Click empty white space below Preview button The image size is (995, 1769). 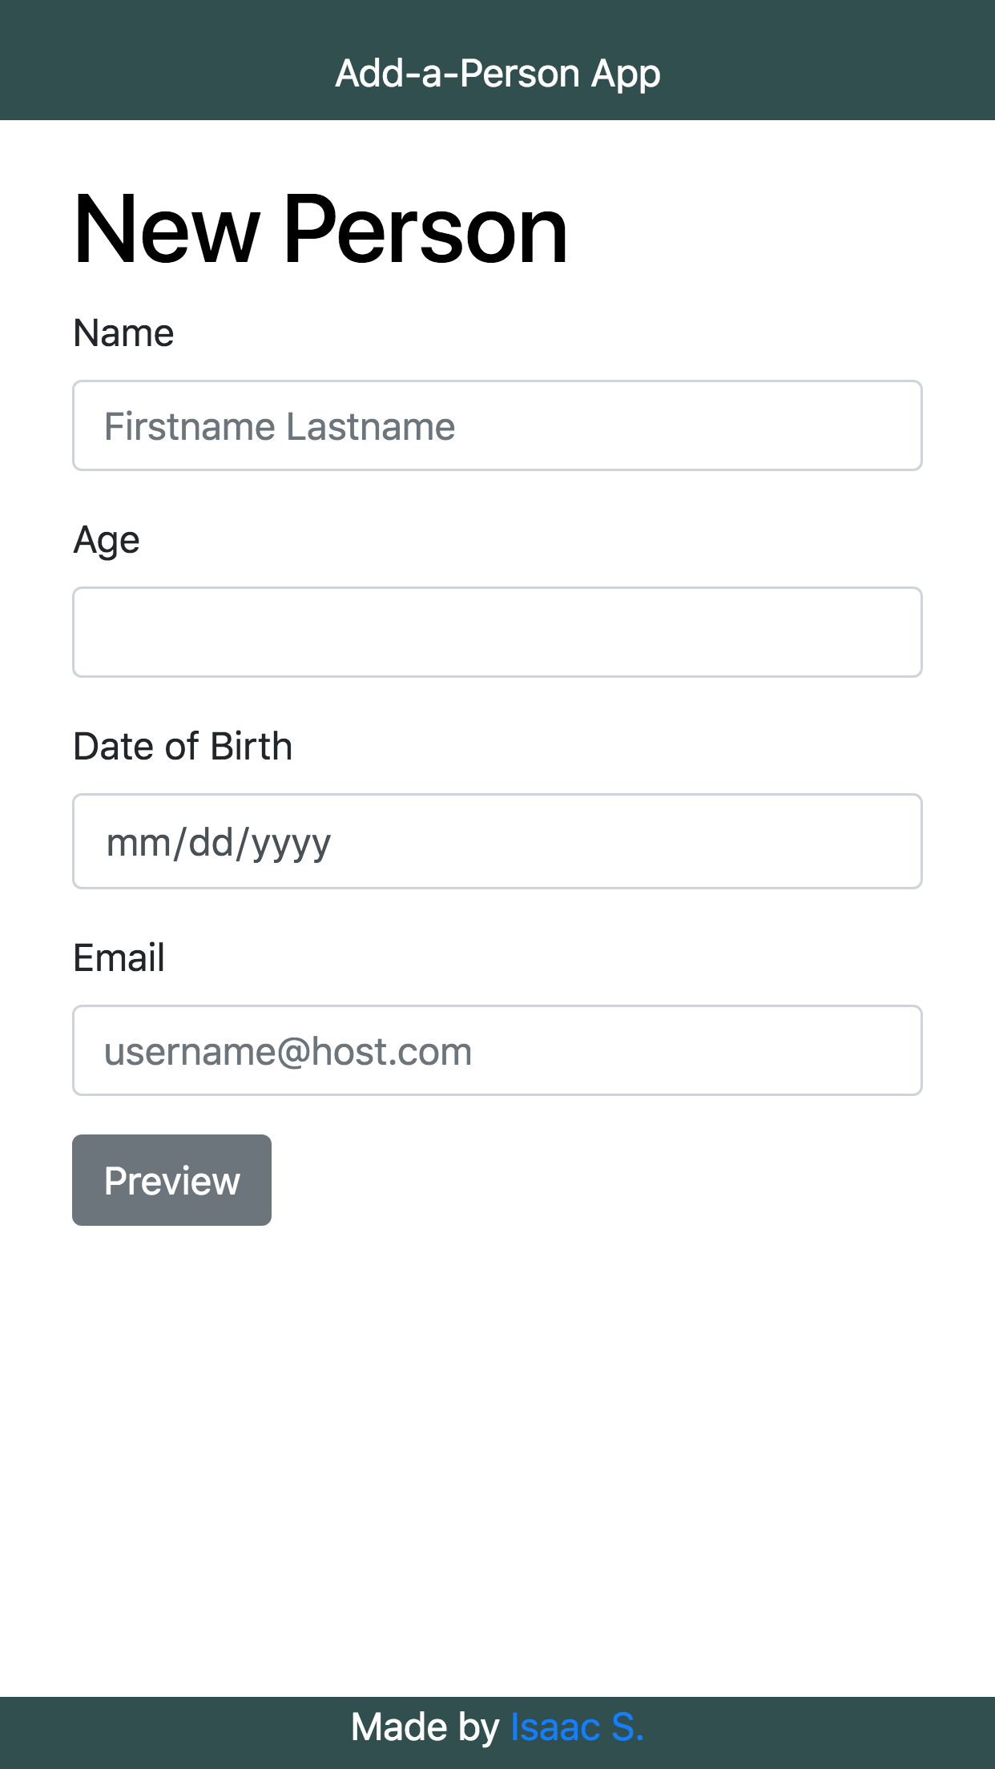pos(497,1442)
